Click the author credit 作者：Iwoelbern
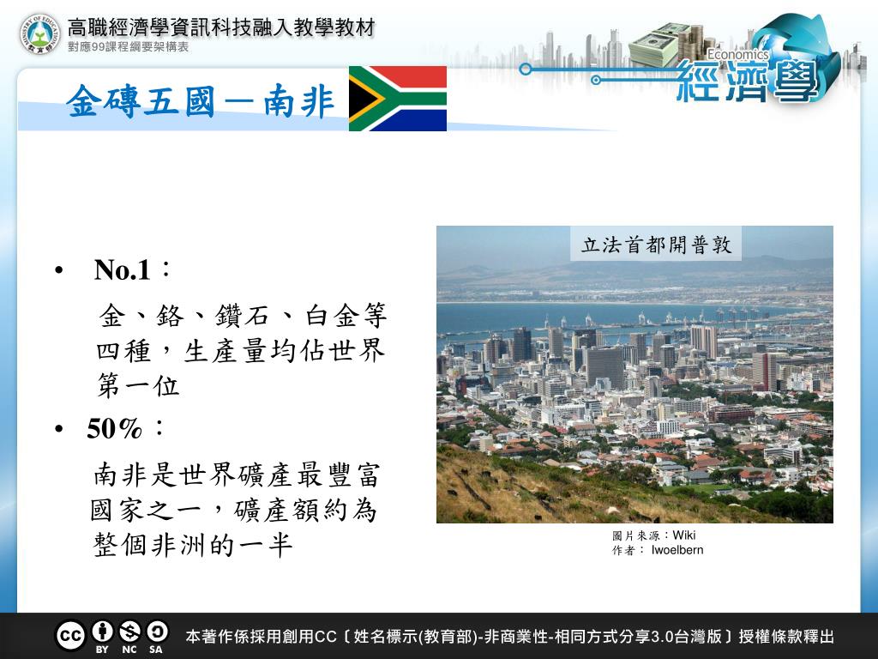Image resolution: width=878 pixels, height=659 pixels. 658,550
